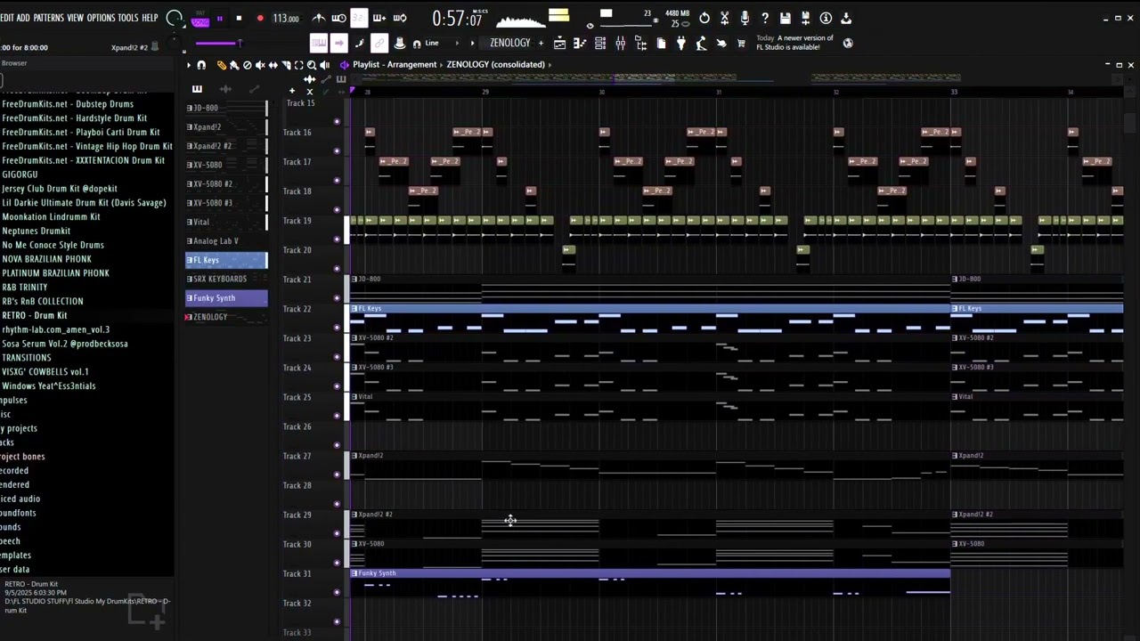Image resolution: width=1140 pixels, height=641 pixels.
Task: Toggle mute dot on Track 22
Action: pyautogui.click(x=337, y=327)
